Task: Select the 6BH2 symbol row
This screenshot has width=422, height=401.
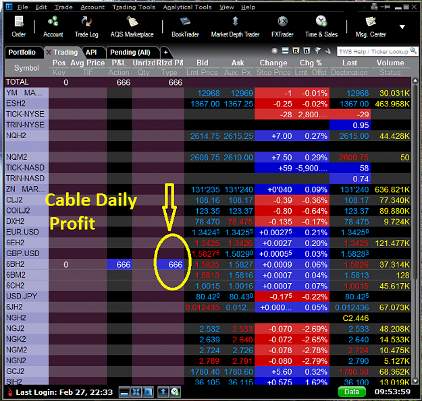Action: click(x=208, y=264)
